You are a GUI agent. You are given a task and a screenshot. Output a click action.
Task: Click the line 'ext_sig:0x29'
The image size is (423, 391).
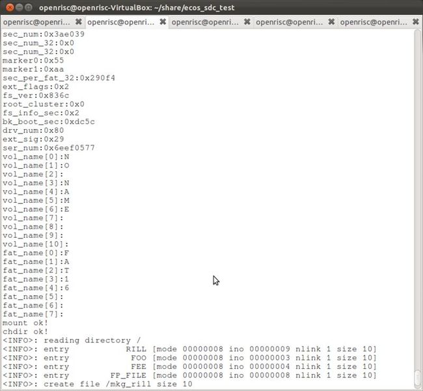click(33, 139)
